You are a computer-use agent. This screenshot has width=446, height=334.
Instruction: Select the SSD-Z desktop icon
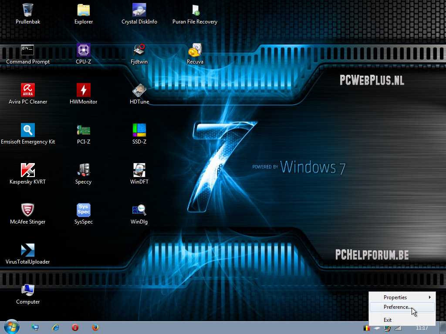click(x=139, y=130)
